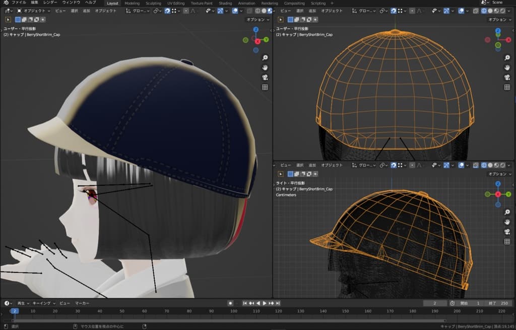
Task: Switch to the Sculpting workspace tab
Action: click(x=153, y=3)
